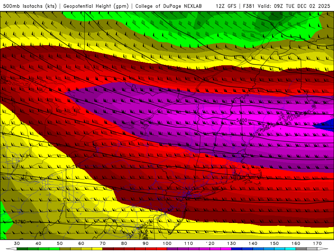
Task: Pick the dark gray swatch in the legend
Action: coord(301,249)
